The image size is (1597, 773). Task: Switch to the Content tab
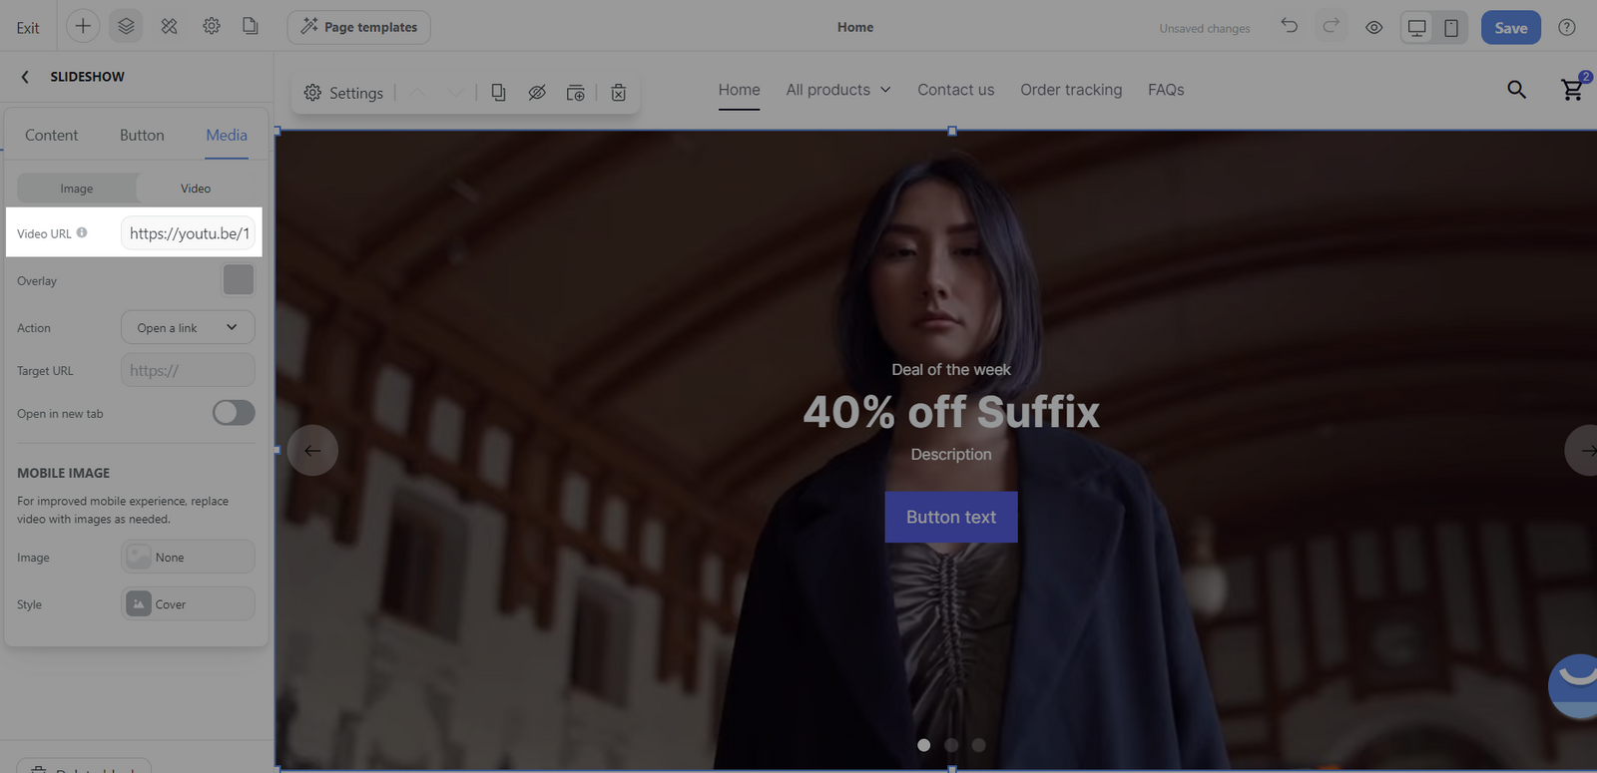coord(51,136)
